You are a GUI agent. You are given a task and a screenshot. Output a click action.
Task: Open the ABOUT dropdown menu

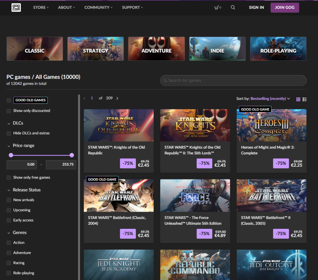tap(66, 7)
